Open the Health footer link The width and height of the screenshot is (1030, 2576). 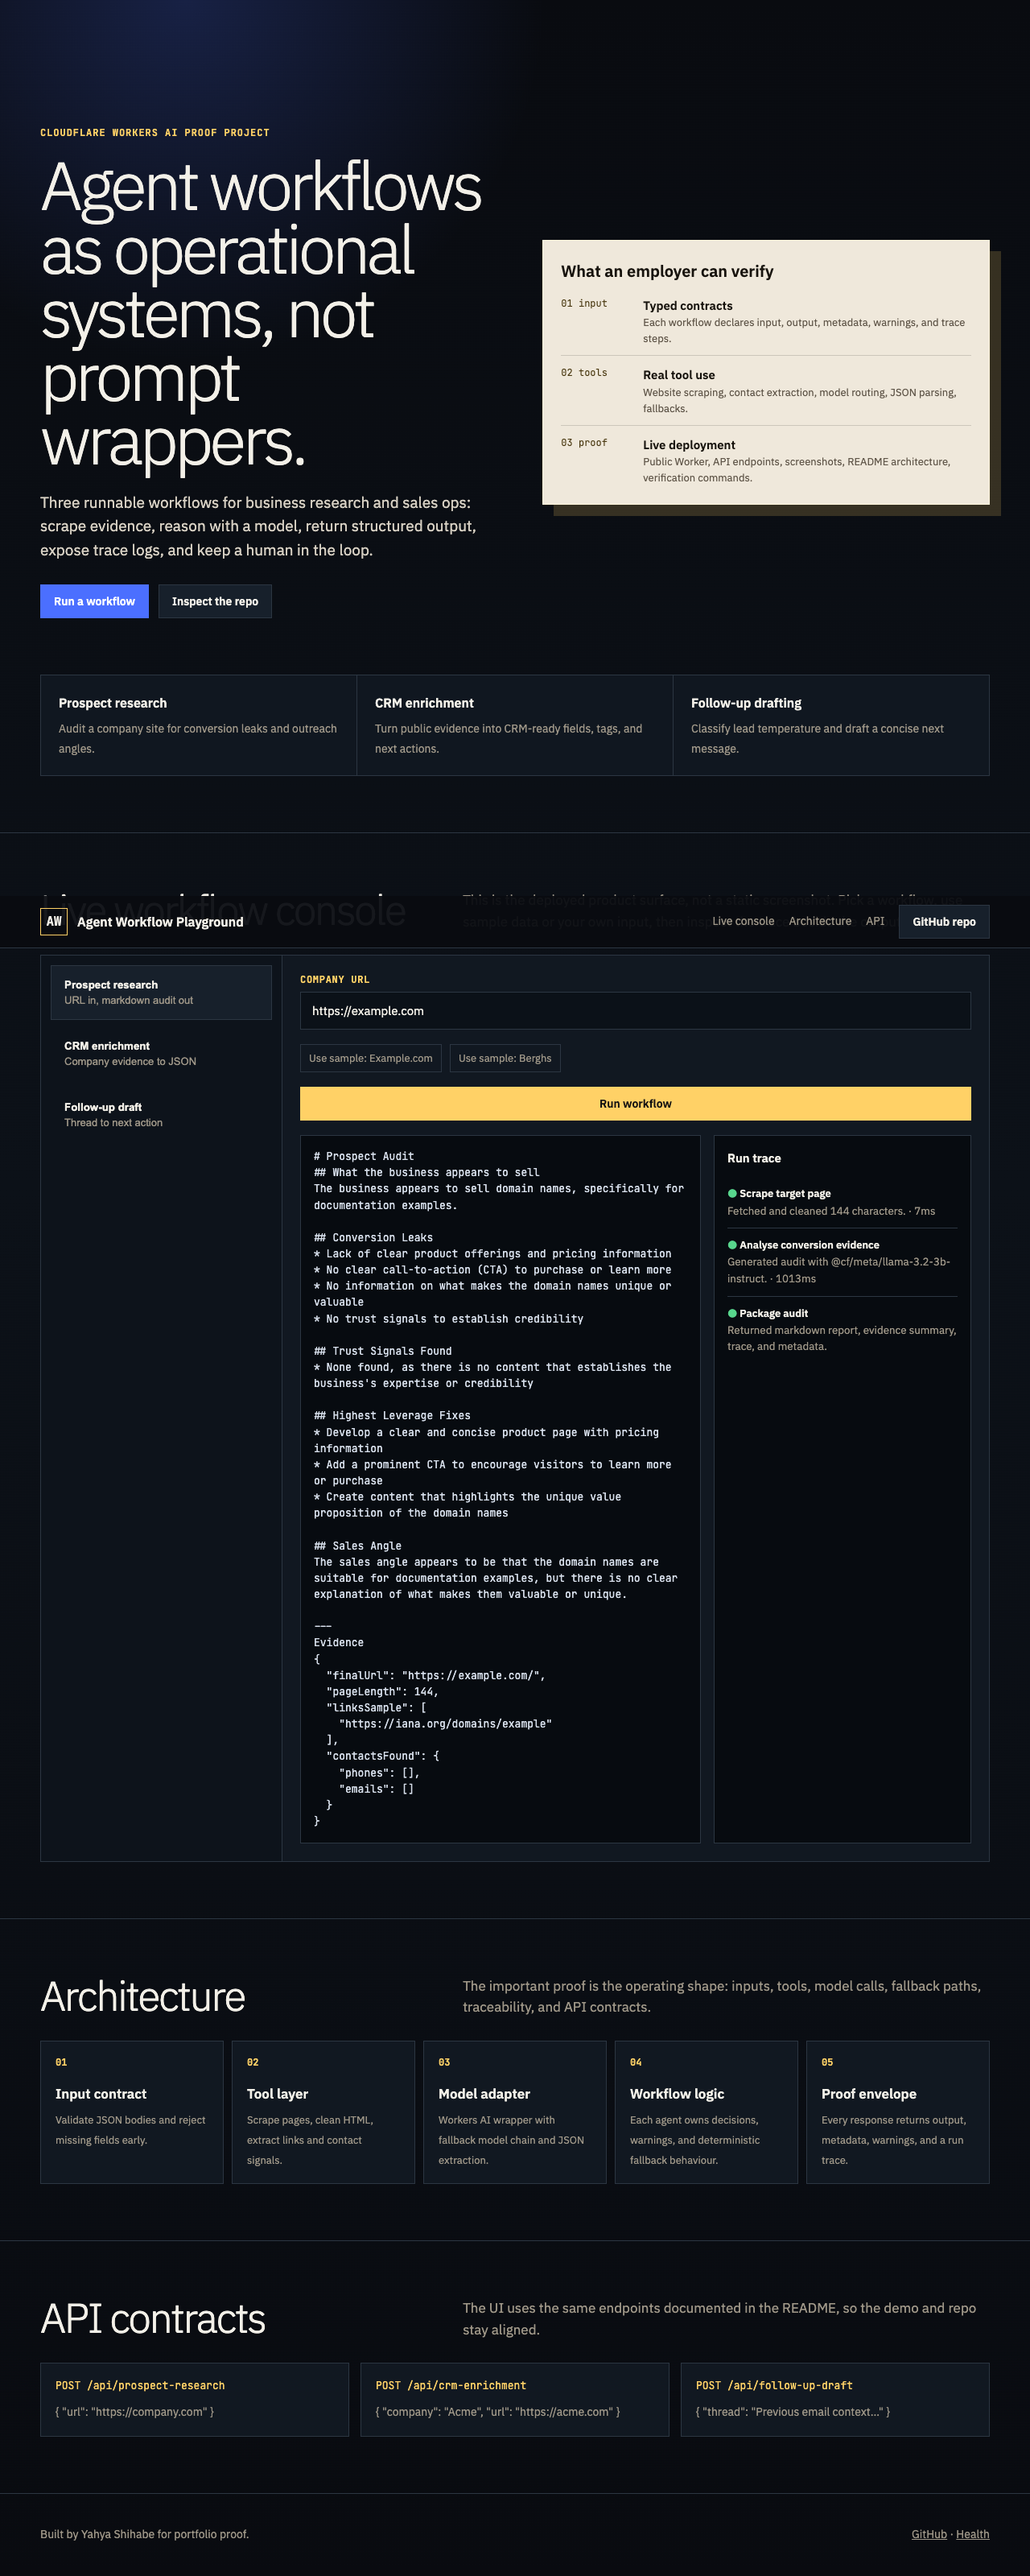pos(972,2533)
